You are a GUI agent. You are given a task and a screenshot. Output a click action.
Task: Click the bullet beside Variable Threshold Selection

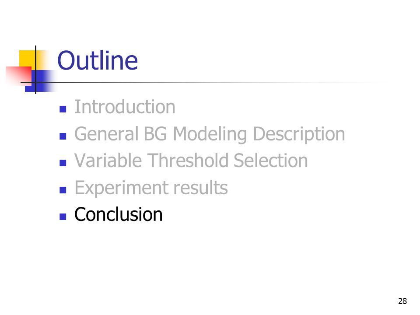(63, 163)
